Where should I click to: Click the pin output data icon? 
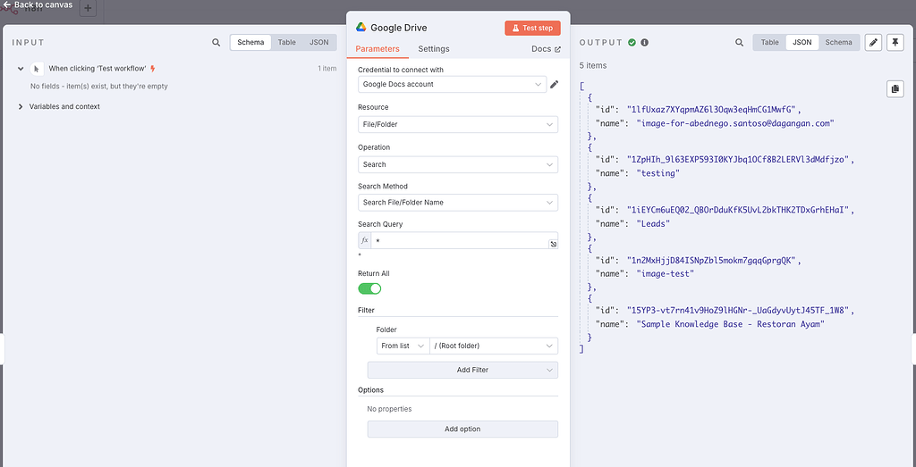pos(895,42)
